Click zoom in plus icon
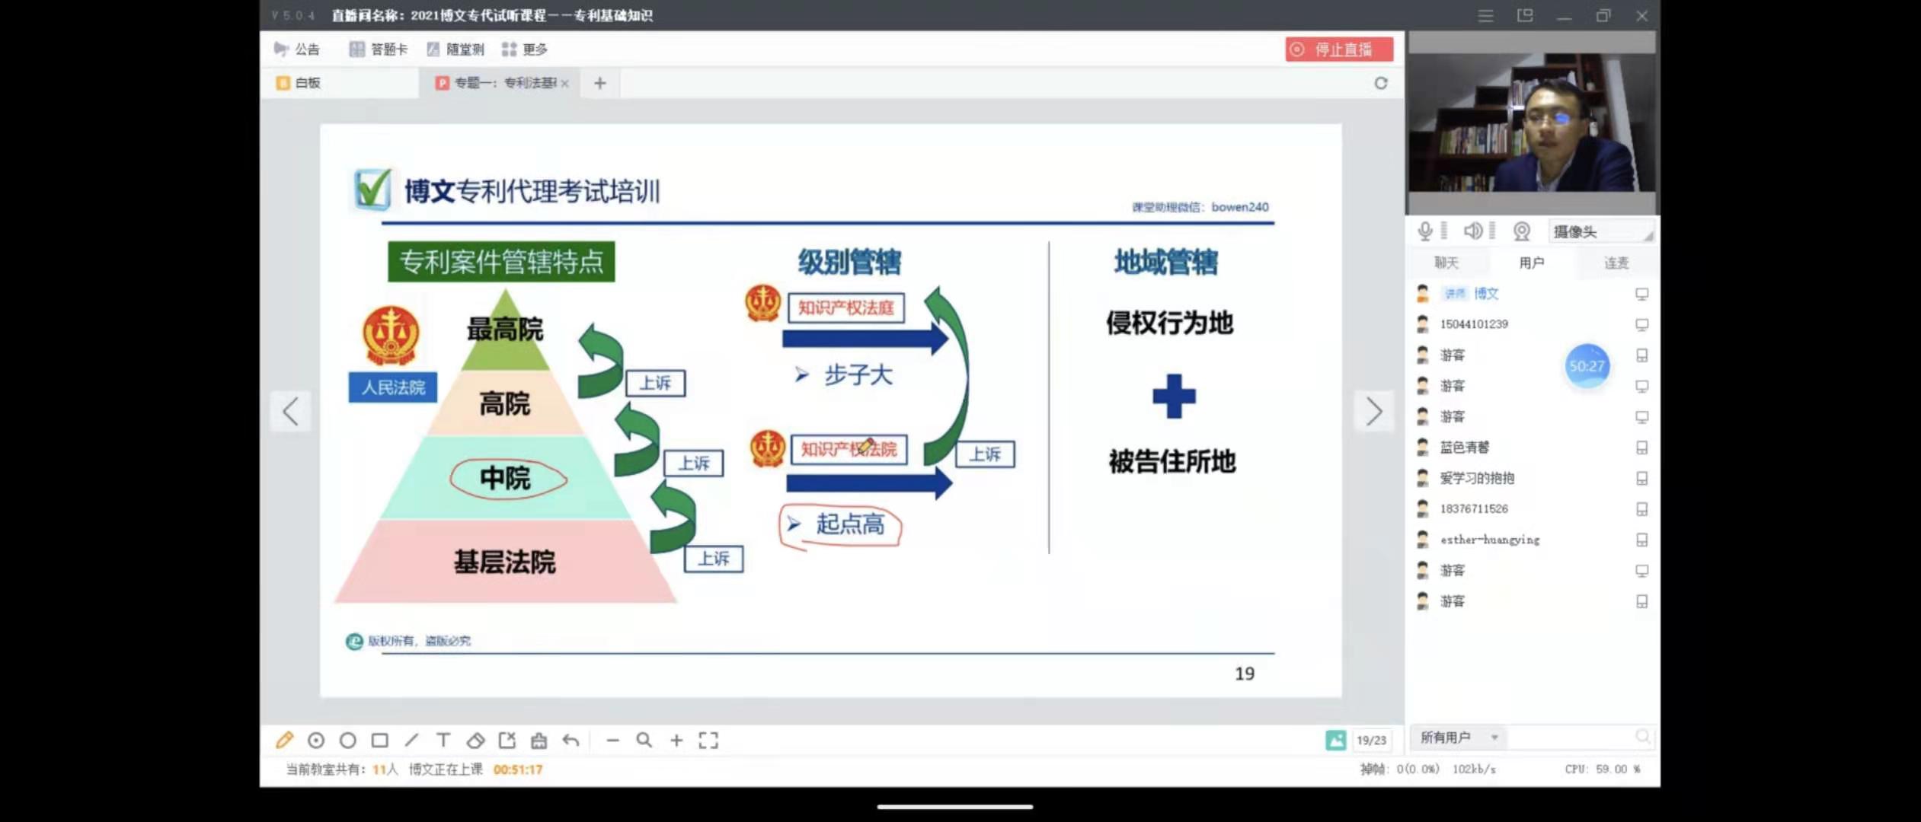Screen dimensions: 1921x822 (x=676, y=740)
